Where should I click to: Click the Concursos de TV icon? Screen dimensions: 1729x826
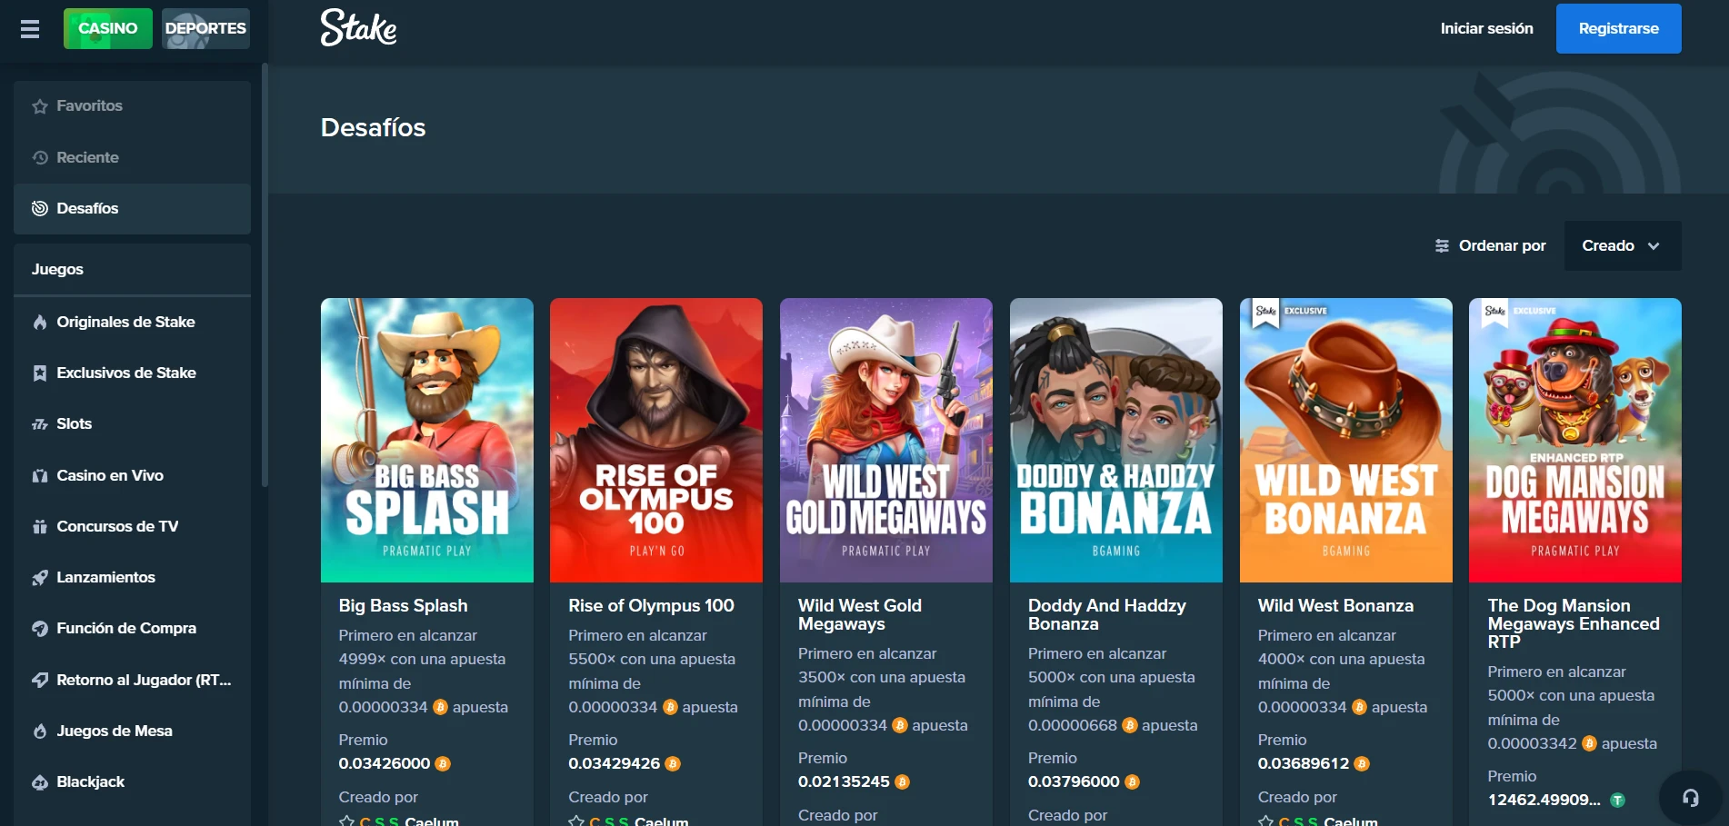40,526
